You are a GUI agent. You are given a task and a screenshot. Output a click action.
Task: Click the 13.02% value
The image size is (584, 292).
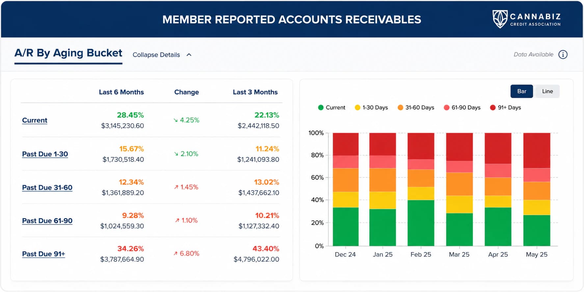point(267,182)
